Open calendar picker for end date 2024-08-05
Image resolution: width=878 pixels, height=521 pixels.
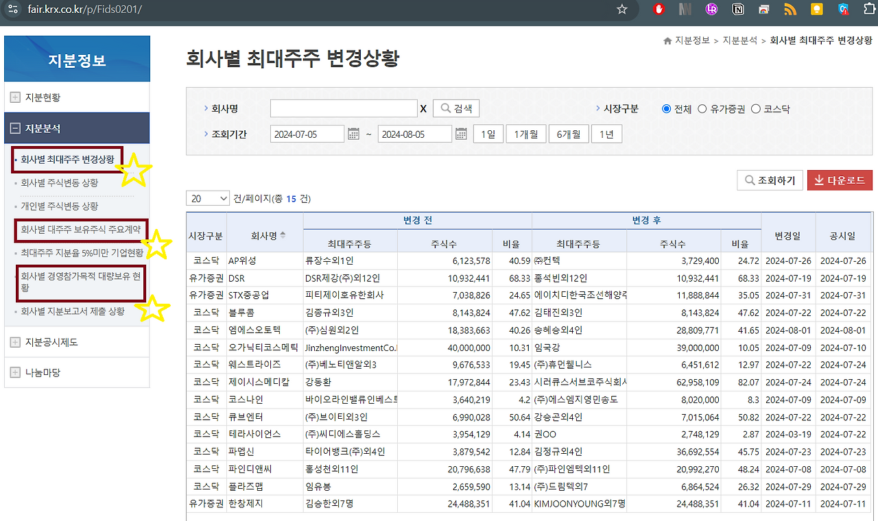coord(461,134)
